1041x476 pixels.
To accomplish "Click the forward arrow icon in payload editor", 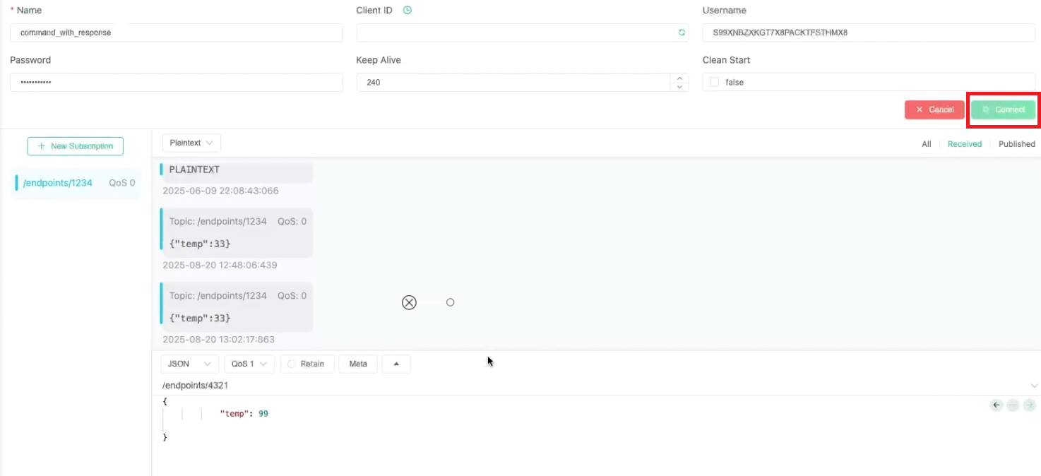I will tap(1030, 405).
